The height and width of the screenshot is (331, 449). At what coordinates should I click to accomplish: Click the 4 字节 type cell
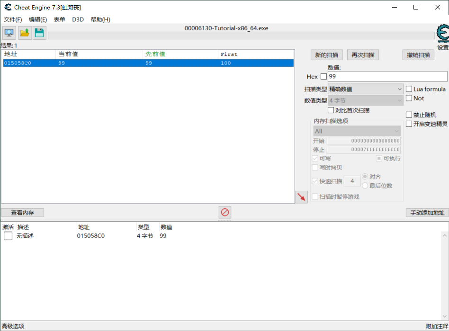(x=145, y=236)
